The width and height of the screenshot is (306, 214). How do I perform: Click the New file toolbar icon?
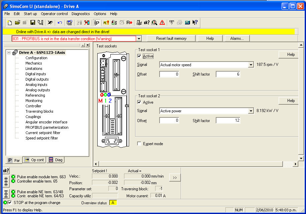click(x=10, y=23)
